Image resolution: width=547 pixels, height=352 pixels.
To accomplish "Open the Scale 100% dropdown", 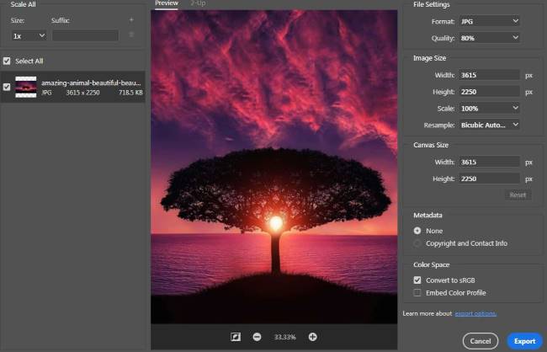I will pyautogui.click(x=489, y=109).
